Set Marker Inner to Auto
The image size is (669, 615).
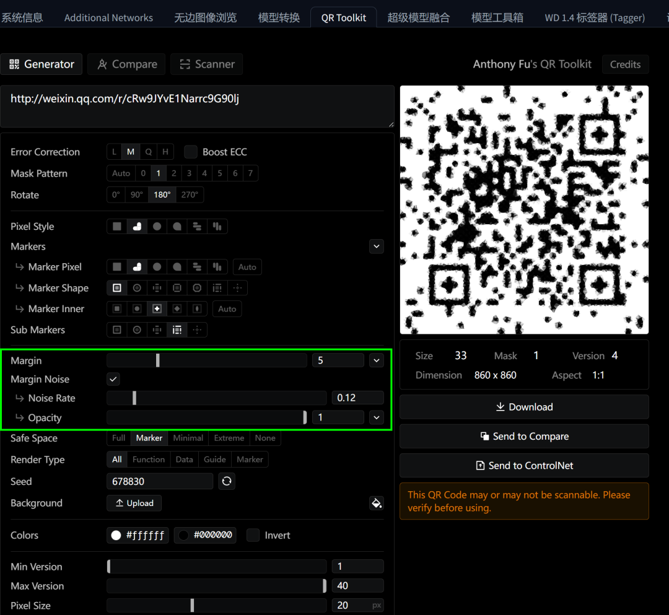click(x=227, y=309)
